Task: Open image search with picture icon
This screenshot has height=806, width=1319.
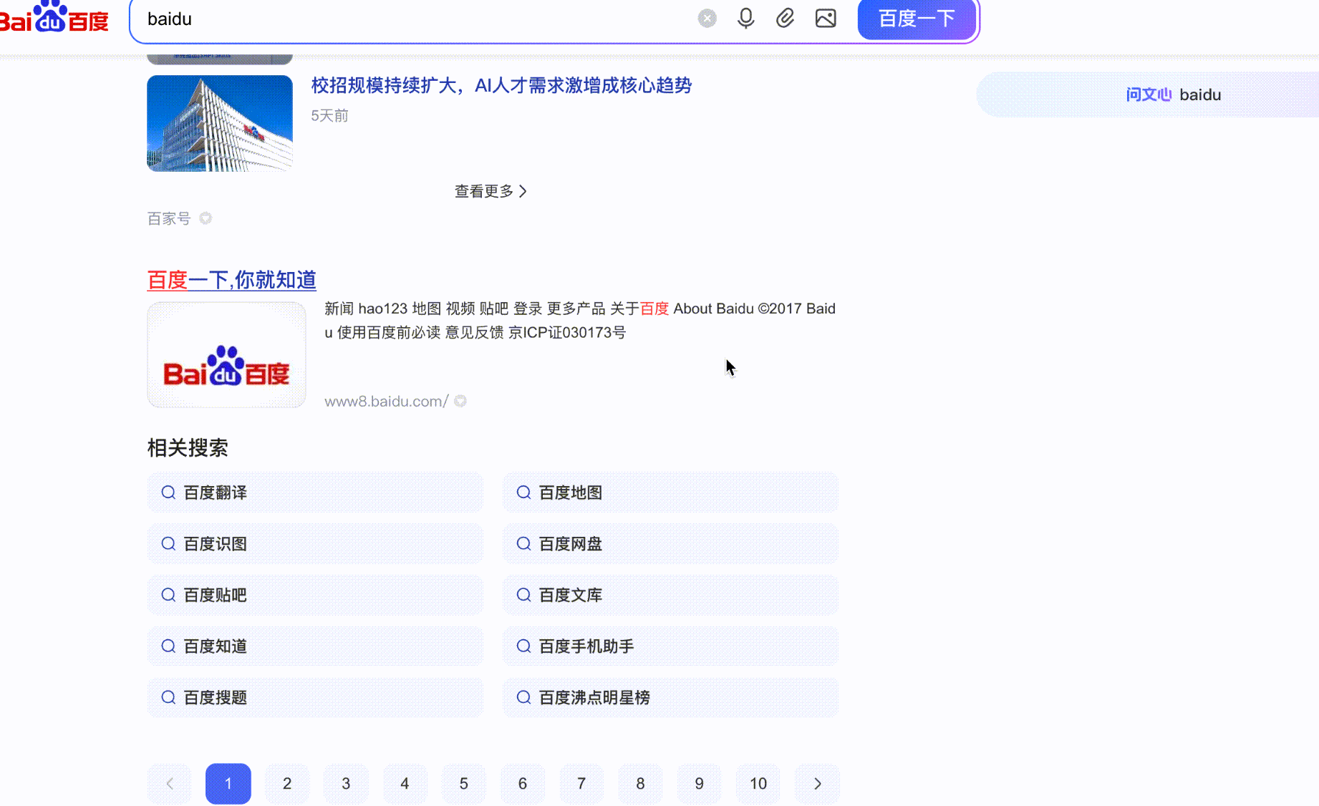Action: 826,19
